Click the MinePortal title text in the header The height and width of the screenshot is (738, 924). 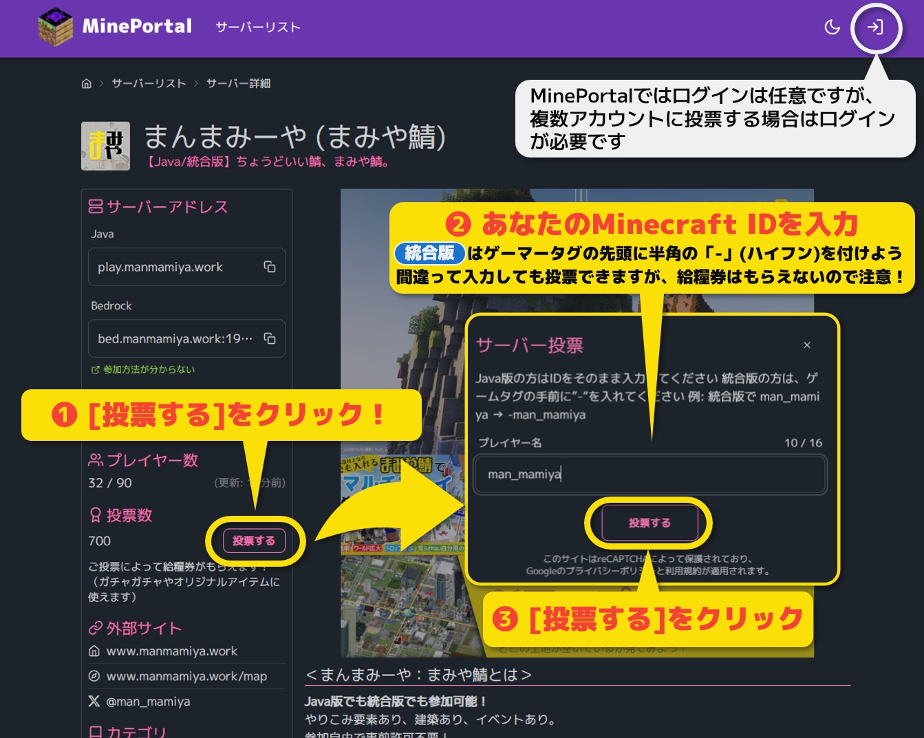(137, 26)
